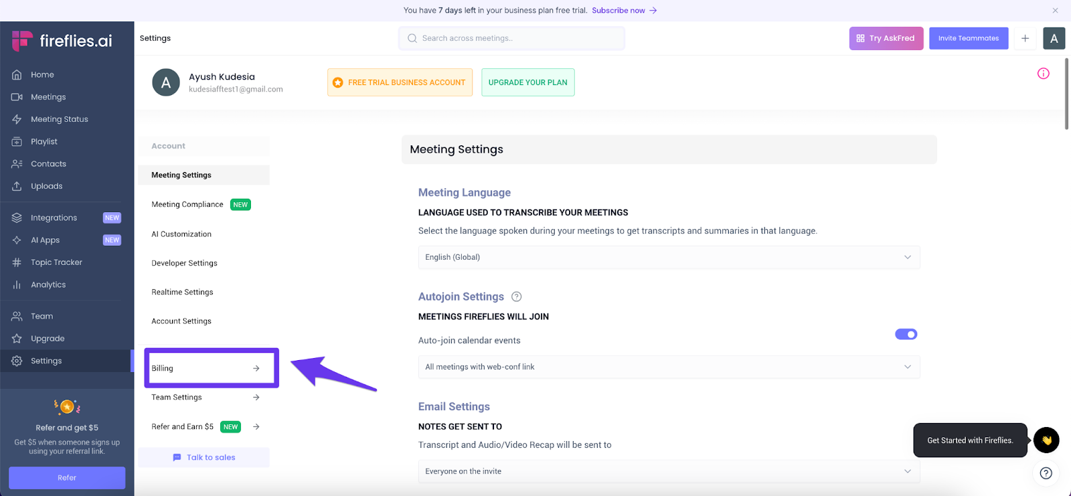Click the NEW badge beside Integrations
Screen dimensions: 1071x496
[112, 218]
